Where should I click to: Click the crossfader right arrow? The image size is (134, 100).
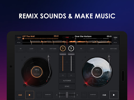point(77,95)
